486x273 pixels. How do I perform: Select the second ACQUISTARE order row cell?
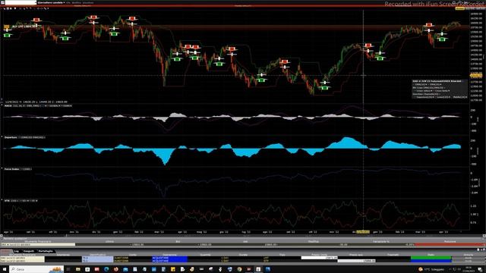pyautogui.click(x=169, y=261)
